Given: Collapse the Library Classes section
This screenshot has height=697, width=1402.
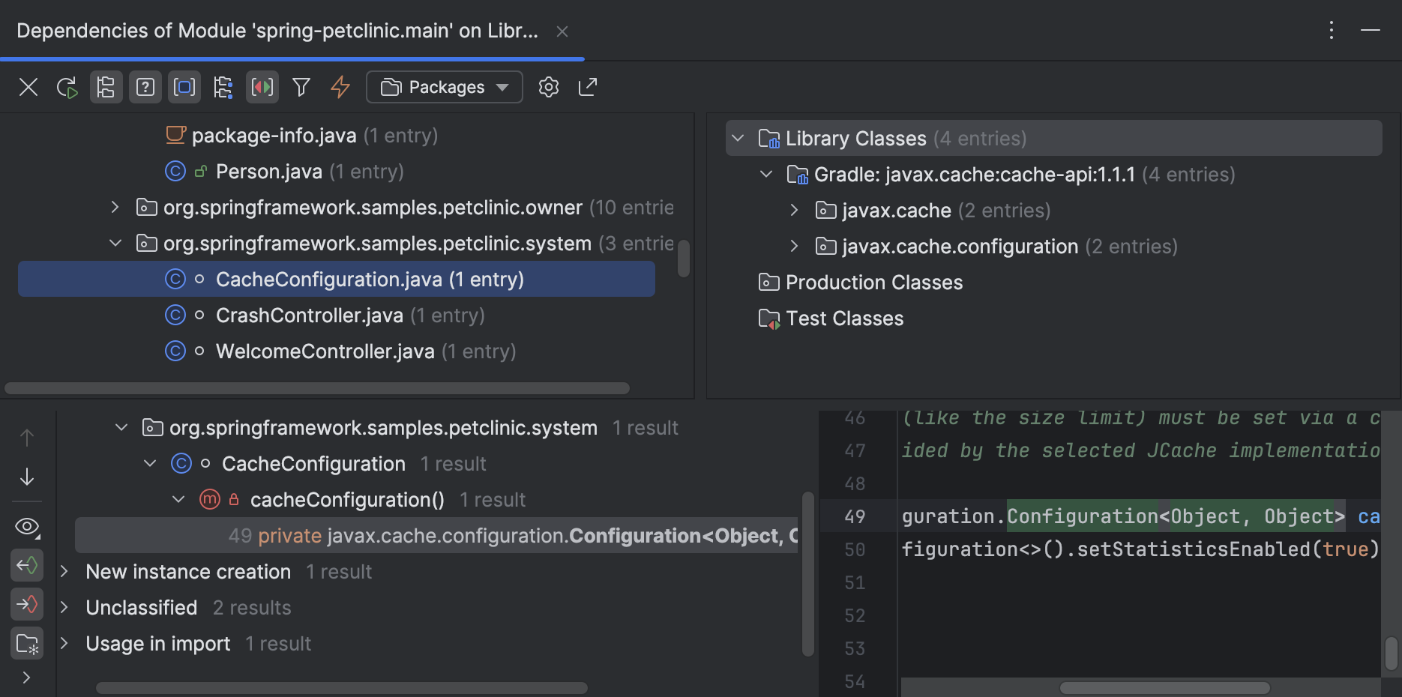Looking at the screenshot, I should coord(737,138).
